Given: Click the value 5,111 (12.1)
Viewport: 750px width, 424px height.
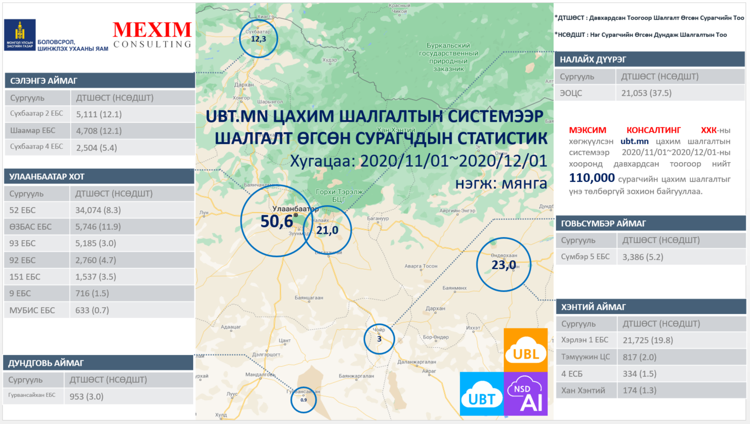Looking at the screenshot, I should tap(99, 114).
